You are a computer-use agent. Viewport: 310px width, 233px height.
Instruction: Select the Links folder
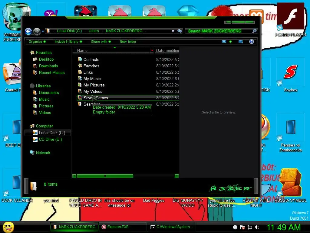pos(88,72)
